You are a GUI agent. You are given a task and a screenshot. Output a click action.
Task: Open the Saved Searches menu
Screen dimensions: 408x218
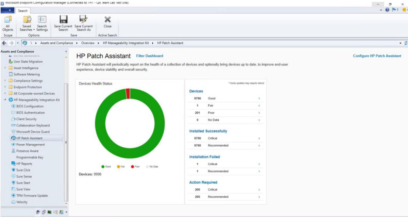coord(27,23)
